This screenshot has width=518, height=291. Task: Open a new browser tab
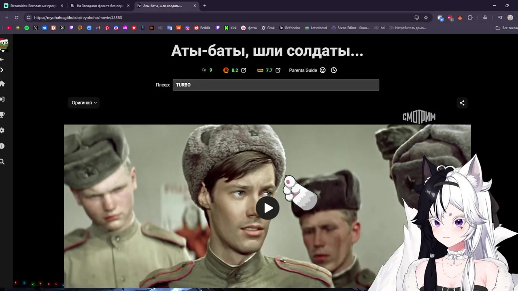click(205, 6)
